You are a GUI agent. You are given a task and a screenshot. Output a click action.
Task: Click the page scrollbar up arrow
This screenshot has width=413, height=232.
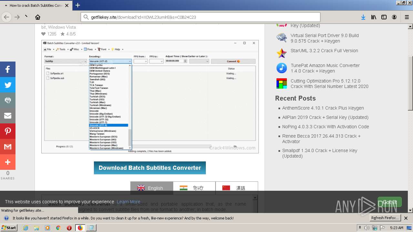[410, 26]
